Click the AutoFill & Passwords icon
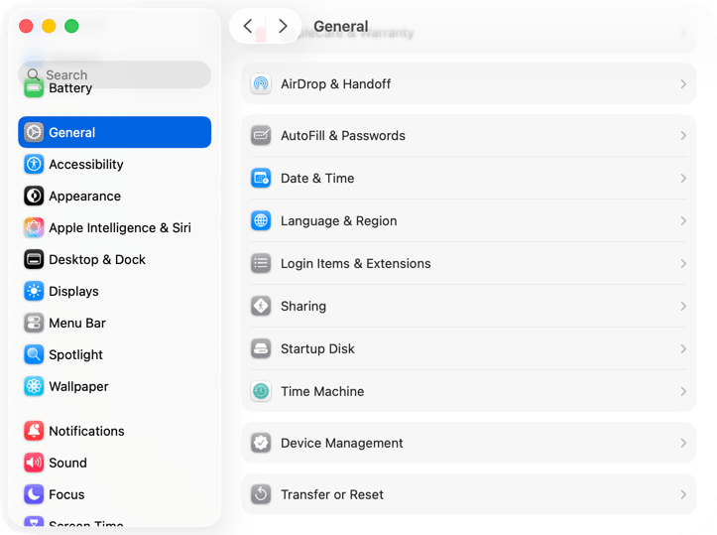This screenshot has width=717, height=535. [x=261, y=135]
